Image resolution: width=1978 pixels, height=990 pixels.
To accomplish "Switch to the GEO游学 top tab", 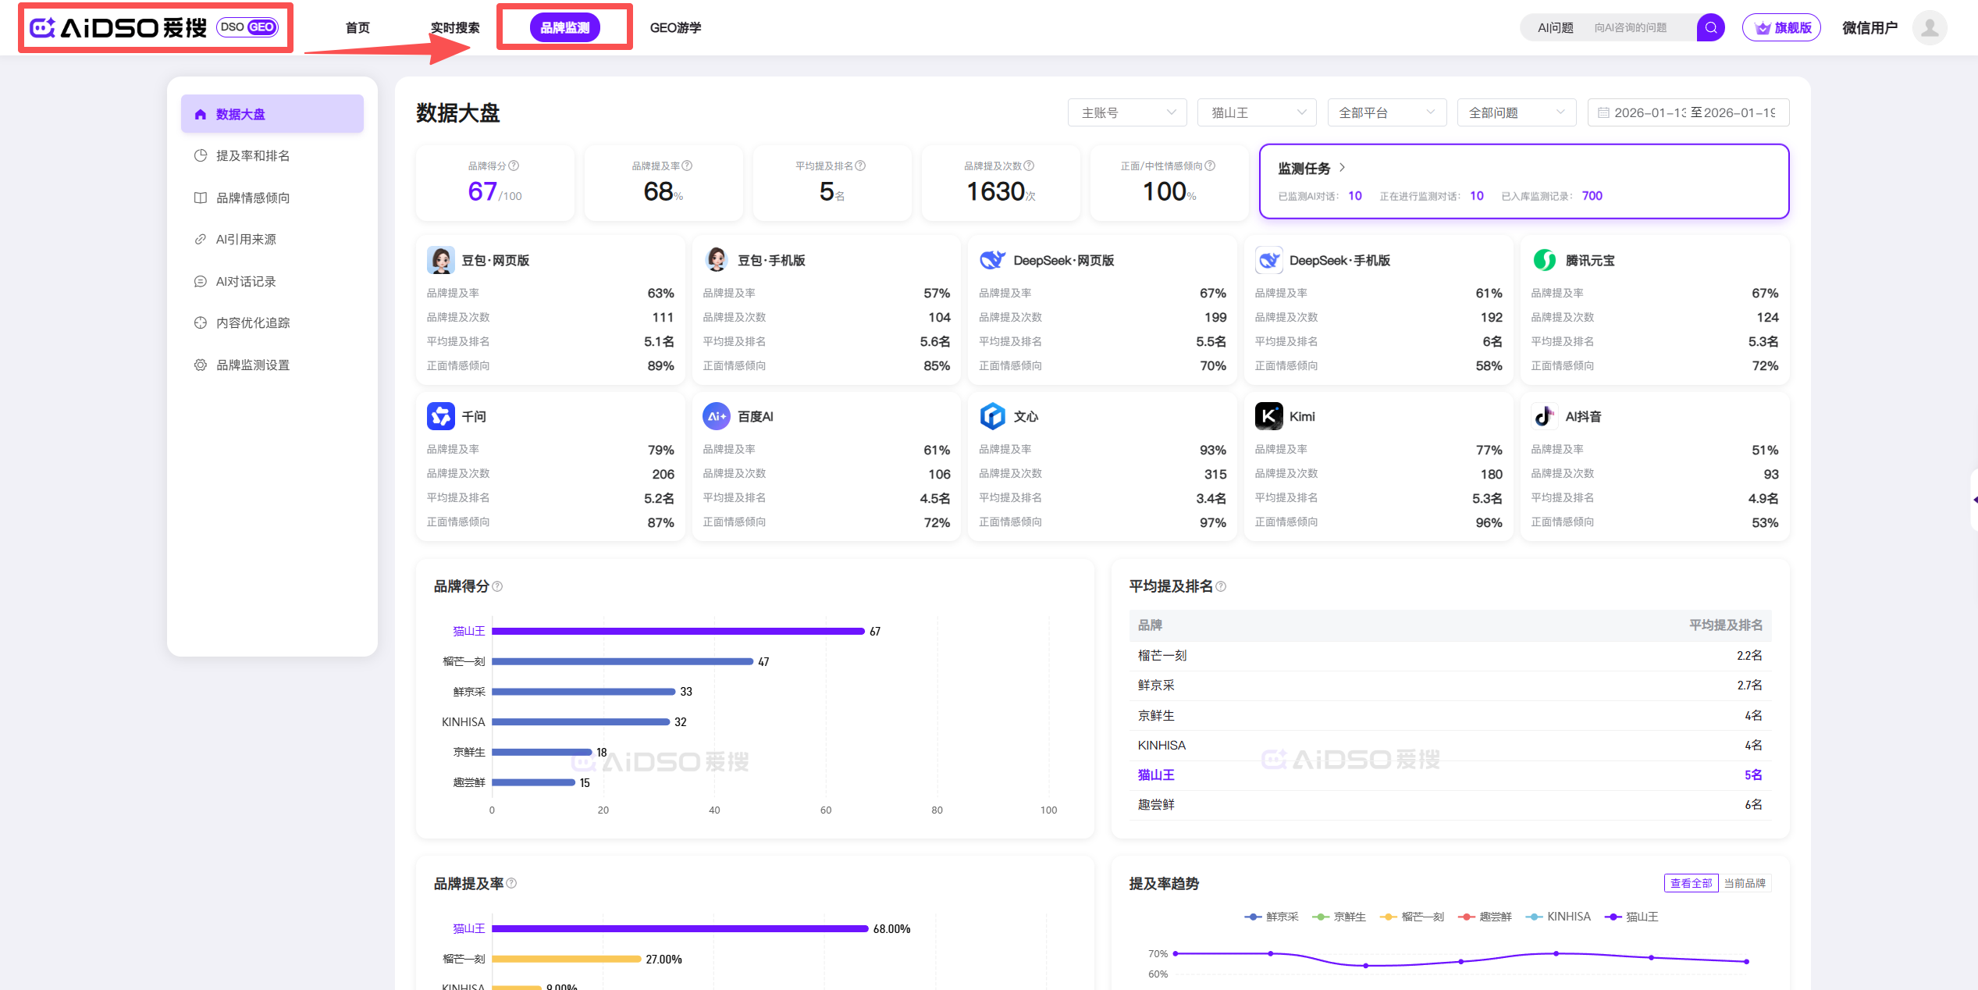I will pos(675,28).
